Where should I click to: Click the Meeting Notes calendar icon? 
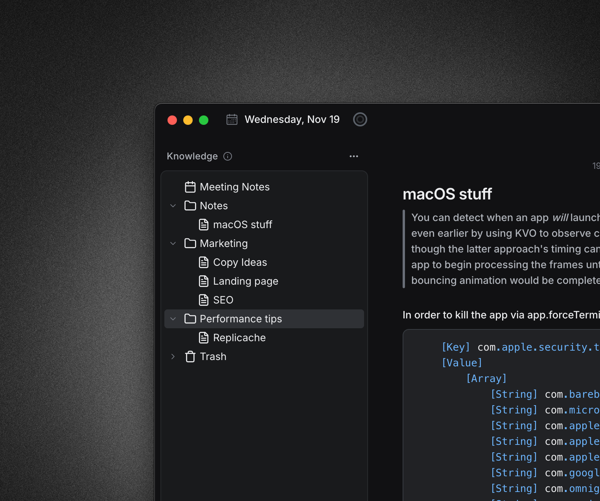coord(190,187)
